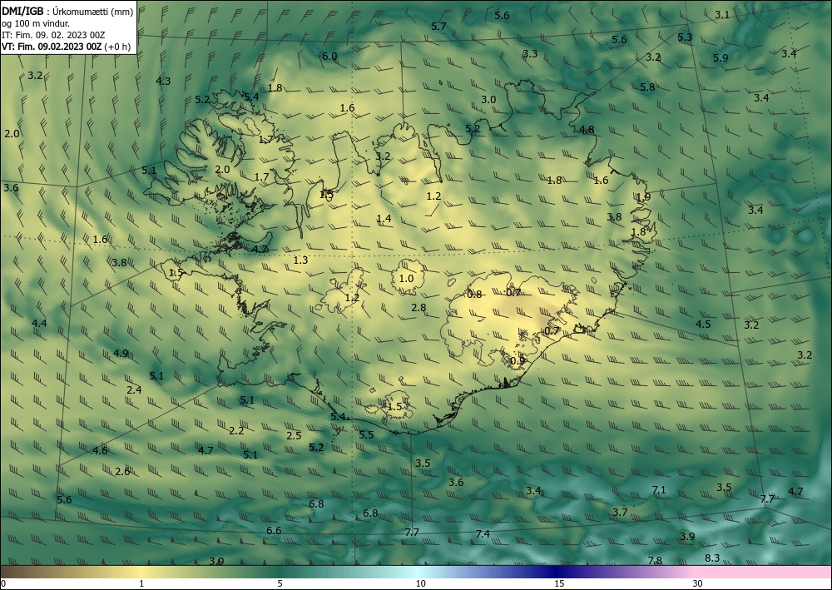Viewport: 832px width, 590px height.
Task: Click the title line 'DMI/IGB : Úrkomumætti (mm)'
Action: click(x=67, y=12)
